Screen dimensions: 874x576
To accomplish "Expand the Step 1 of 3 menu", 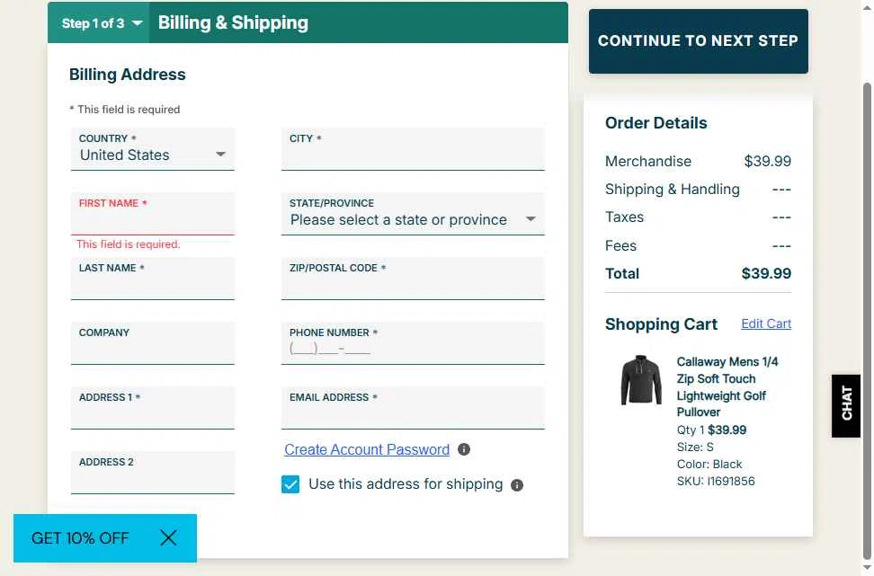I will coord(101,23).
